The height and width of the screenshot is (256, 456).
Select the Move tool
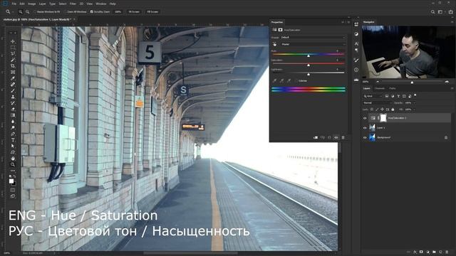point(13,41)
